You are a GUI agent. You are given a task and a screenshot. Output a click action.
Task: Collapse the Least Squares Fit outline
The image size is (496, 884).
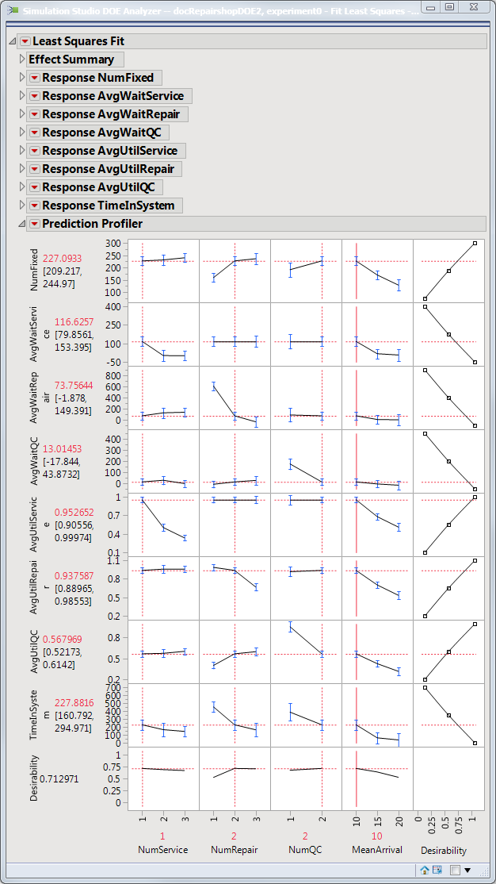pyautogui.click(x=12, y=41)
